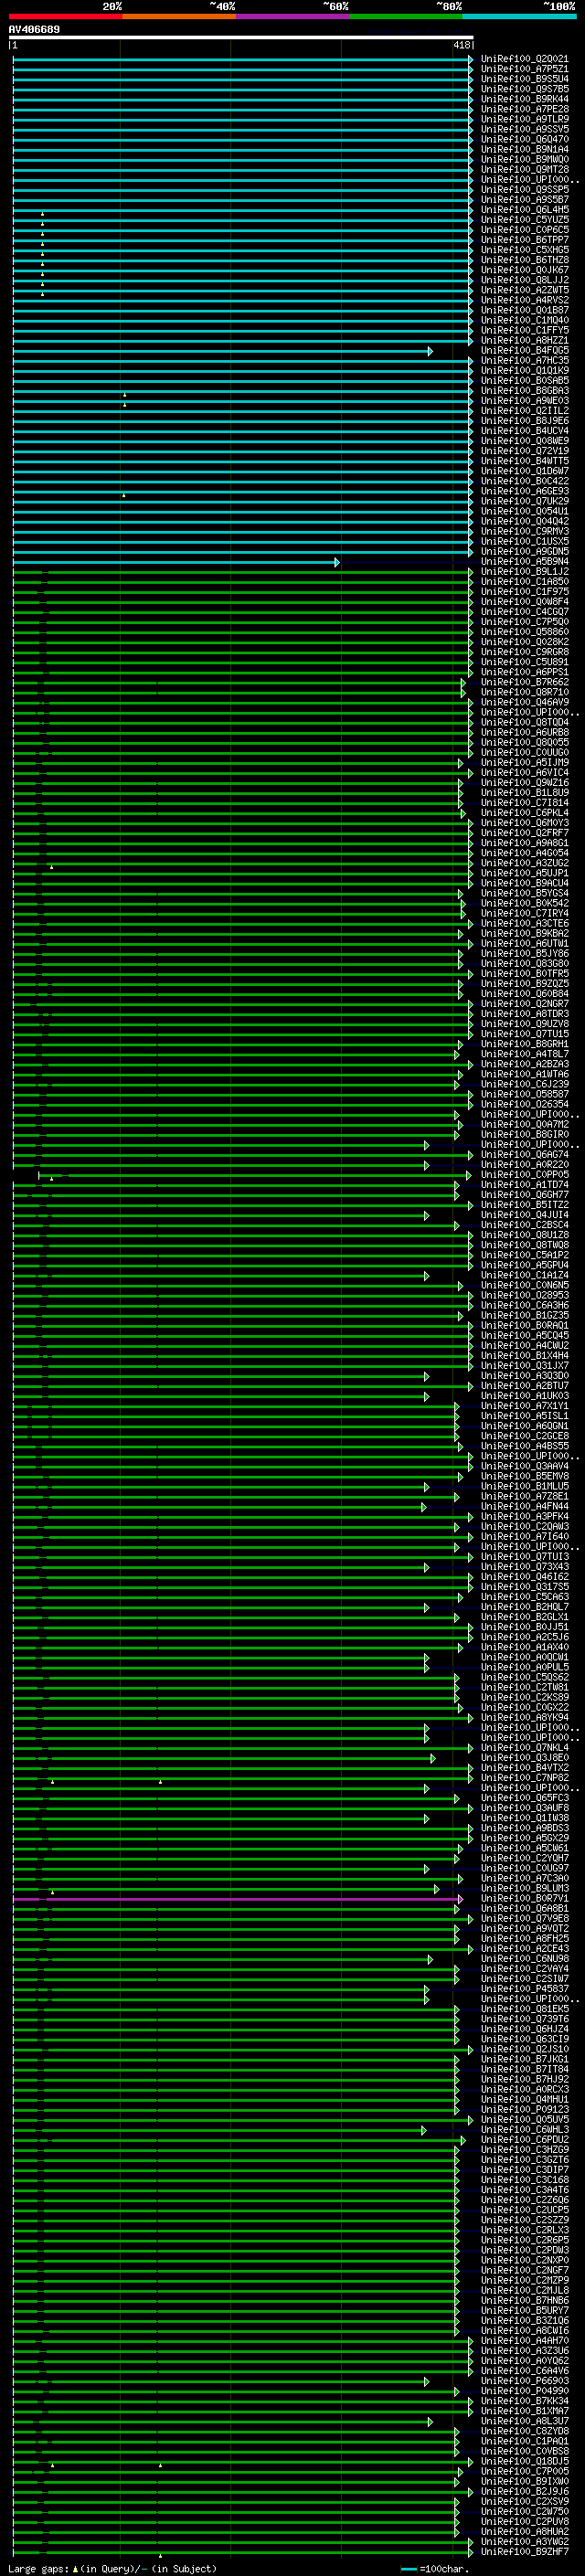Open hit UniRef100_Q1Q1K9
The height and width of the screenshot is (2576, 585).
coord(524,371)
